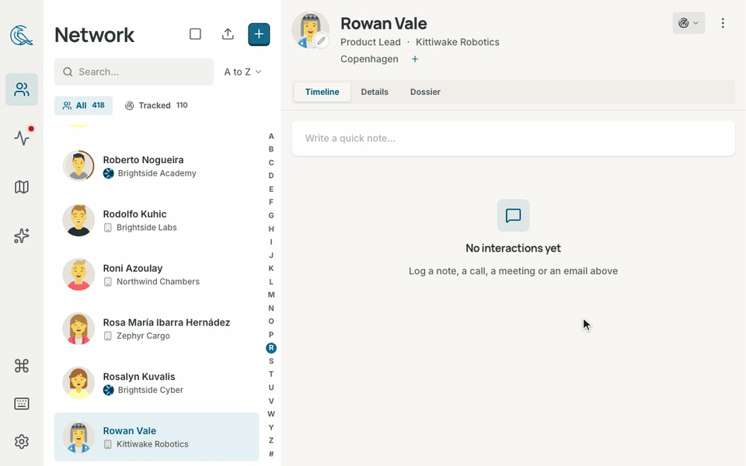Select the All 418 filter
The height and width of the screenshot is (466, 746).
(x=83, y=106)
